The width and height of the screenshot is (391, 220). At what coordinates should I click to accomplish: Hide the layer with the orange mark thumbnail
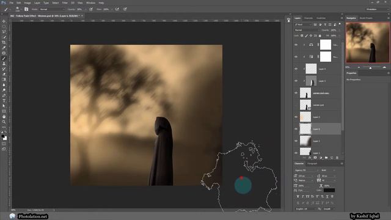point(296,117)
